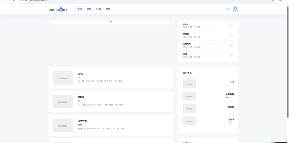Click the 11 tag on 规划和 article
289x143 pixels.
click(x=79, y=105)
